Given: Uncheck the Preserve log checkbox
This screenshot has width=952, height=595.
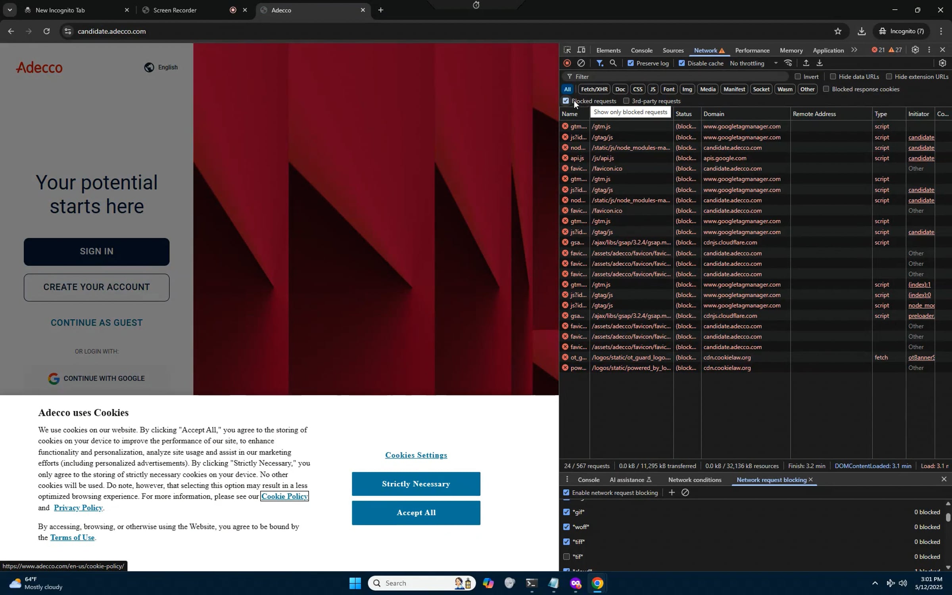Looking at the screenshot, I should click(631, 63).
